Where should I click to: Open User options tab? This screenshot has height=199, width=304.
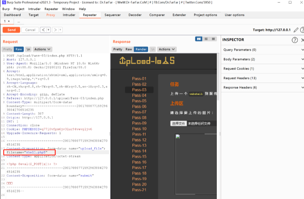(235, 15)
